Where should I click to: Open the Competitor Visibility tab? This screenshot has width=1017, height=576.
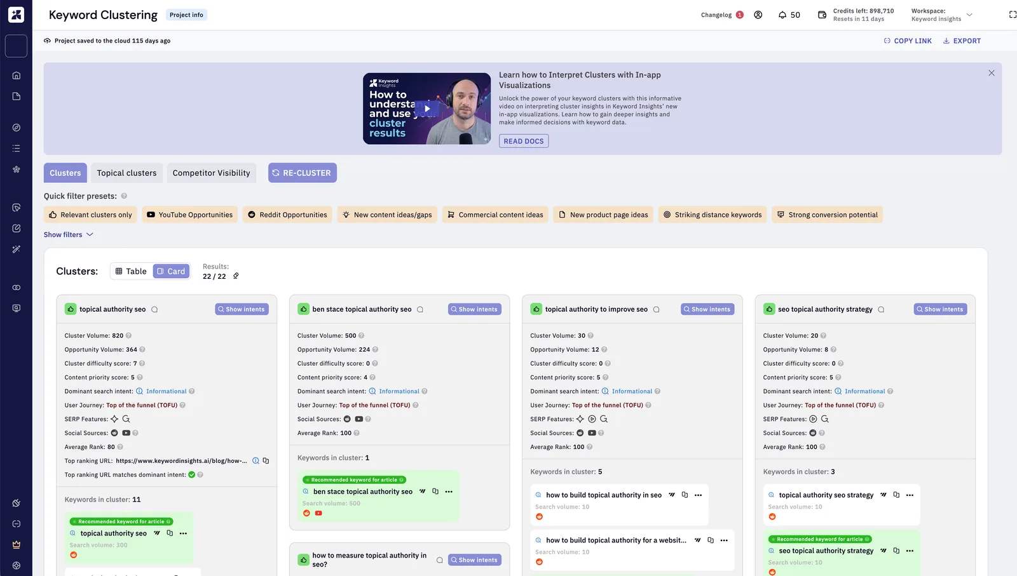tap(211, 173)
